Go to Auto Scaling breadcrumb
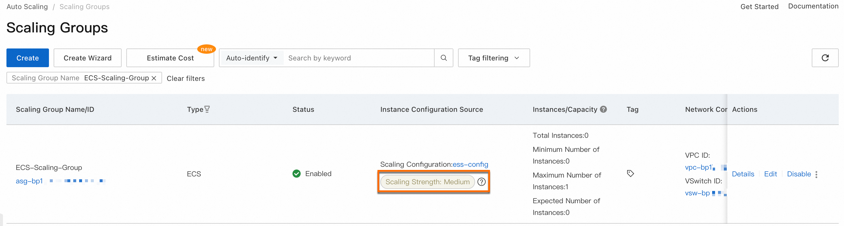 tap(27, 6)
